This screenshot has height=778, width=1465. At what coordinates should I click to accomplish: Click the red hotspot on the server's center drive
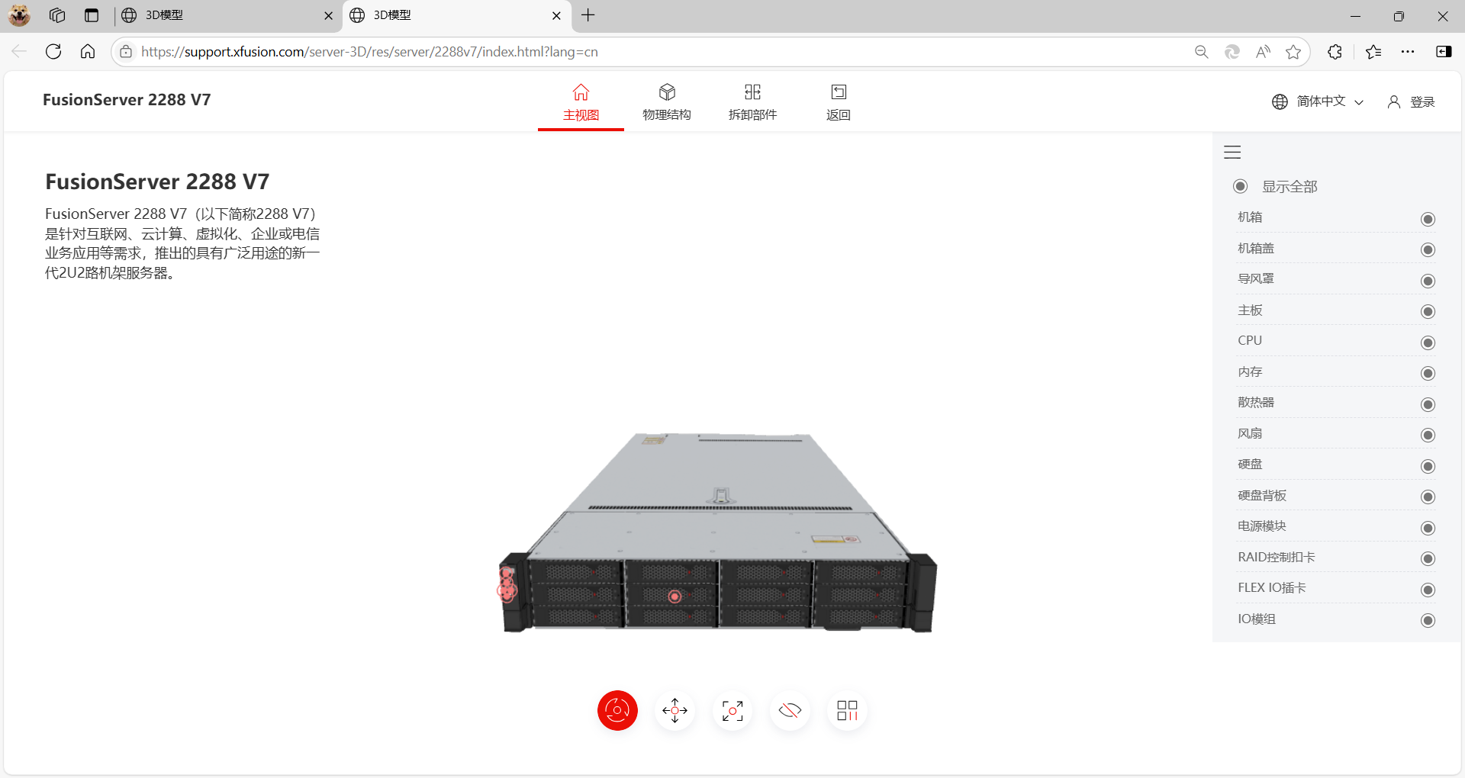coord(675,596)
